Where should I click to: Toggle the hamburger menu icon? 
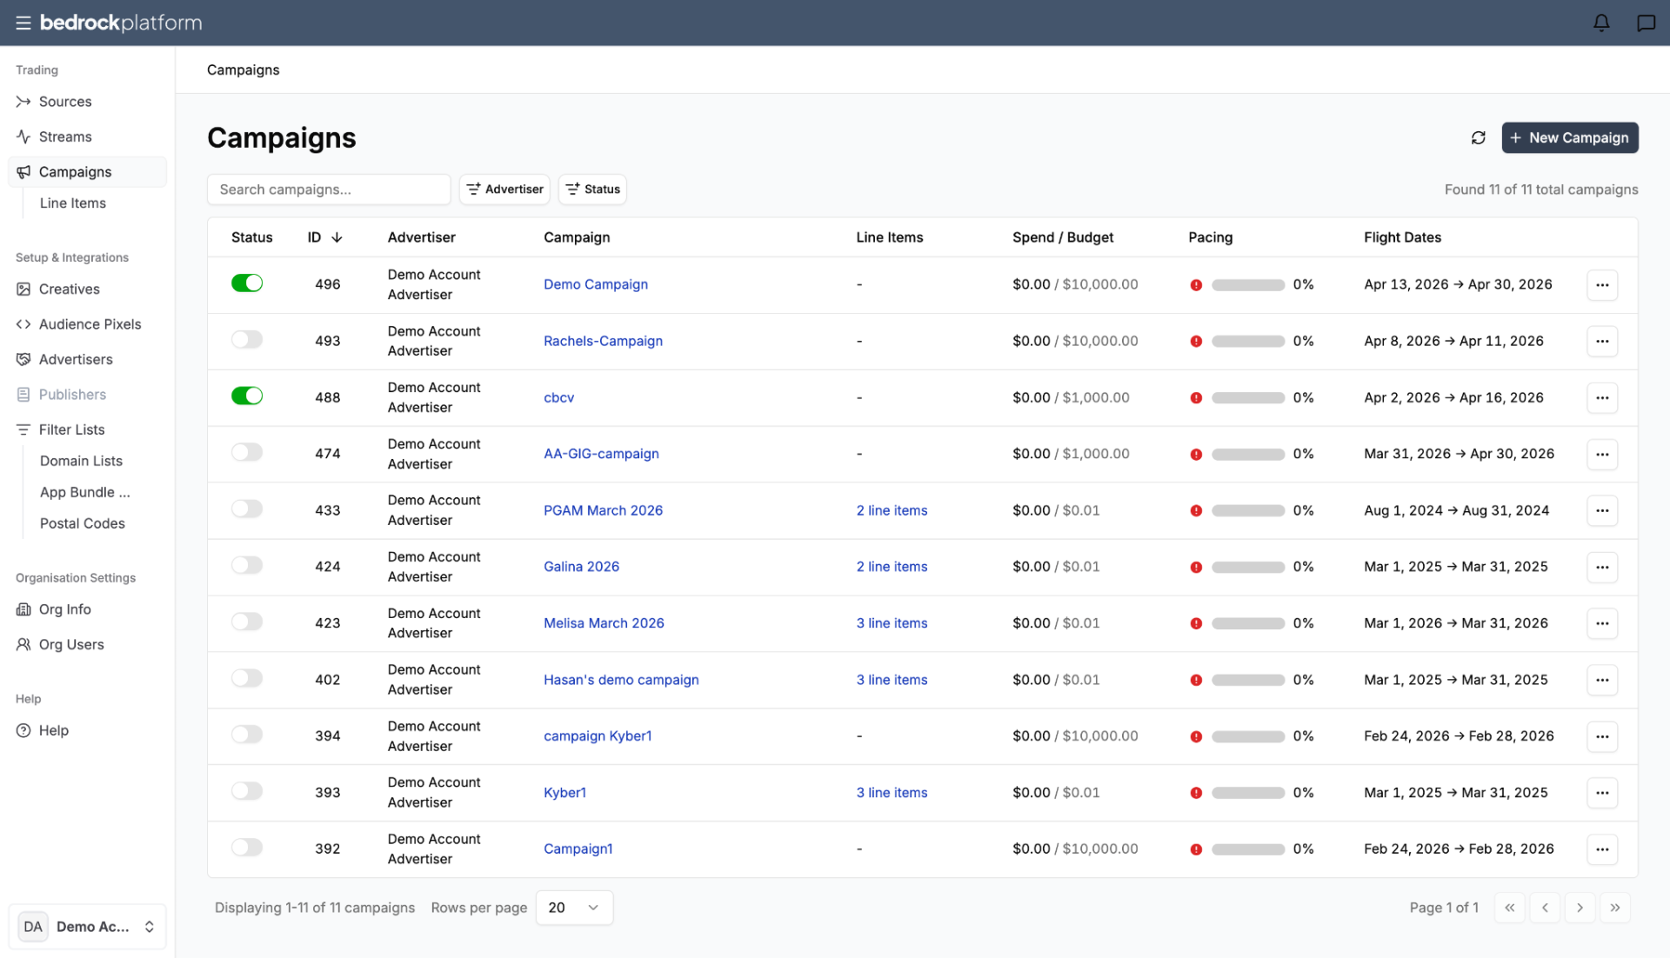[23, 23]
